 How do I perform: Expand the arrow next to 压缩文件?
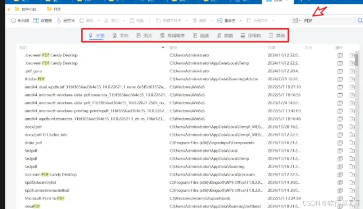tap(273, 21)
